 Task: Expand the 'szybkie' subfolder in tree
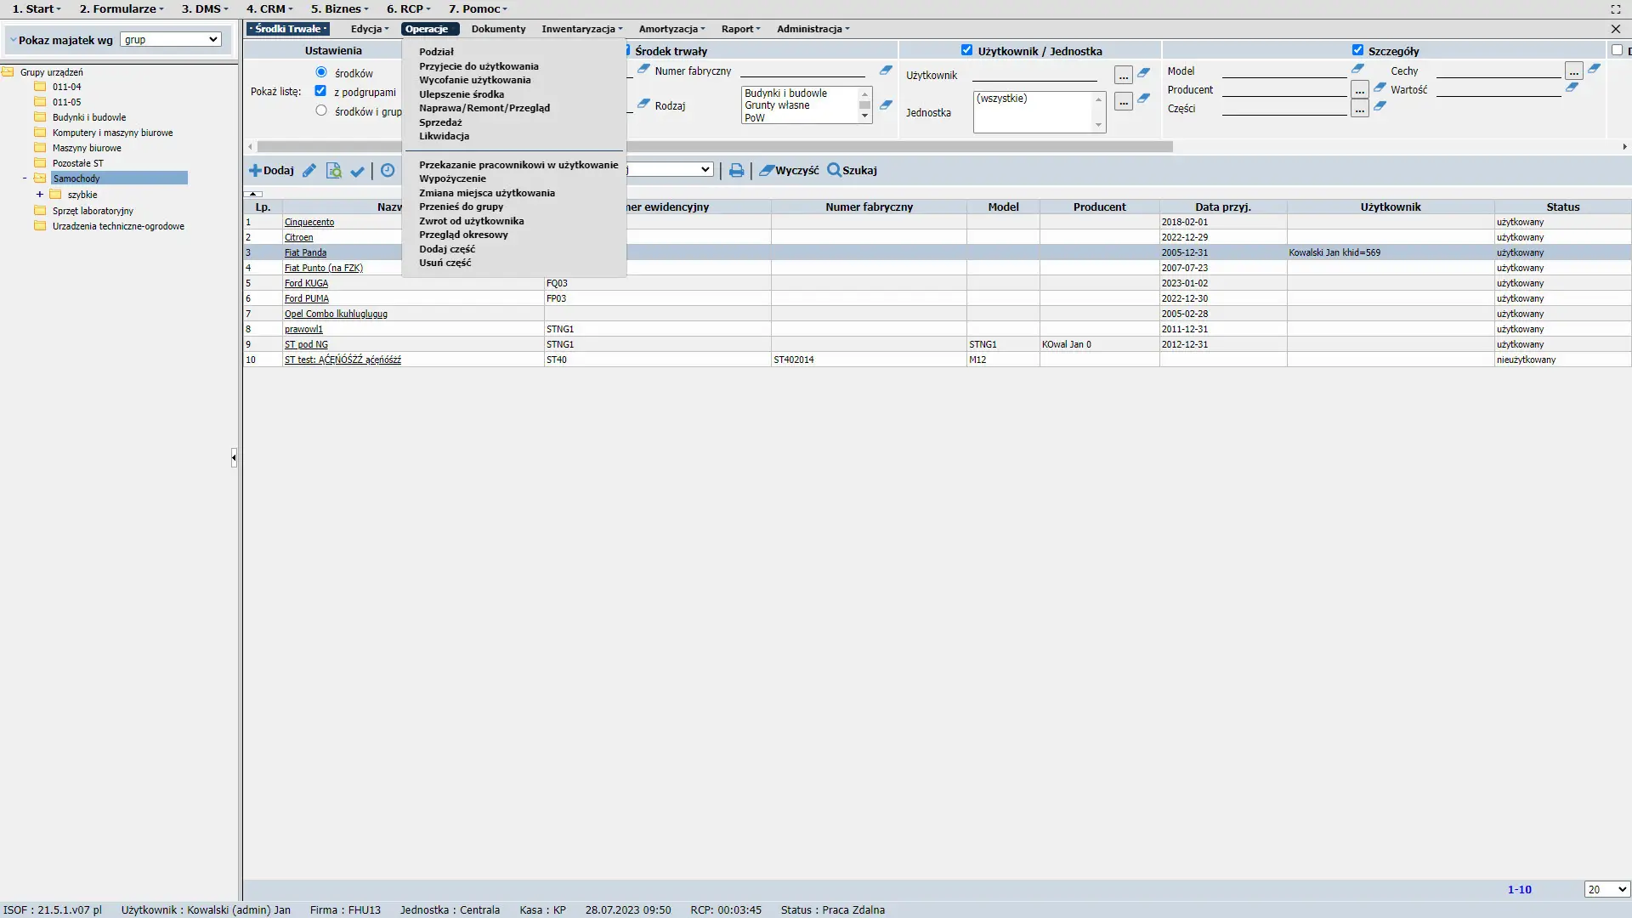pyautogui.click(x=39, y=195)
